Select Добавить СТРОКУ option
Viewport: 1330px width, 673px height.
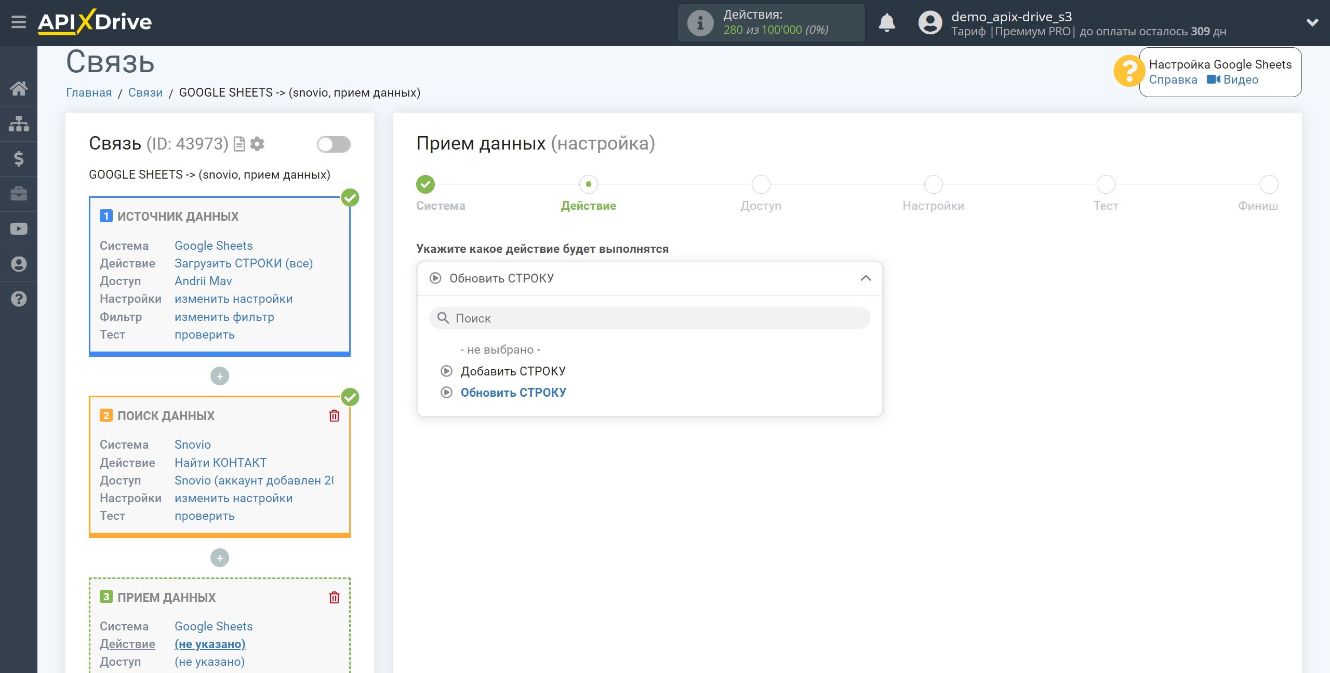513,371
